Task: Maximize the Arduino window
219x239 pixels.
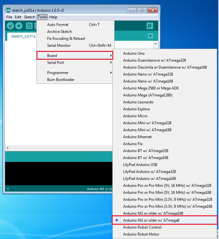Action: tap(142, 10)
